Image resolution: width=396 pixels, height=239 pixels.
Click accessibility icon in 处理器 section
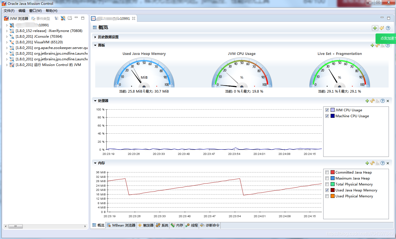[x=378, y=101]
